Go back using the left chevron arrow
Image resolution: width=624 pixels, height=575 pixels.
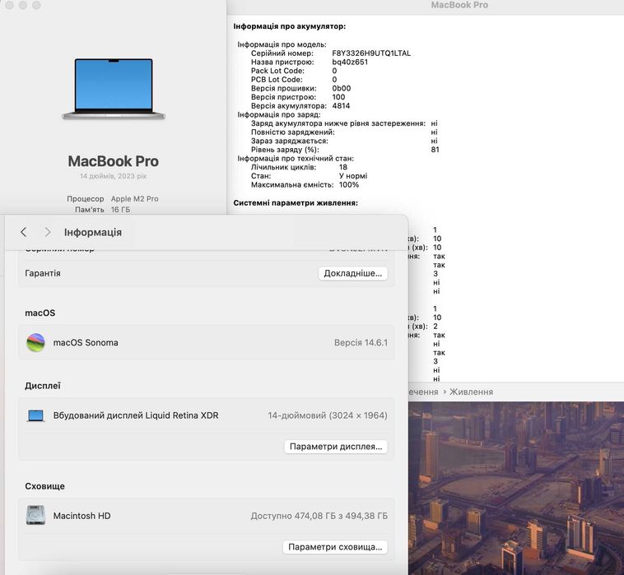(24, 232)
